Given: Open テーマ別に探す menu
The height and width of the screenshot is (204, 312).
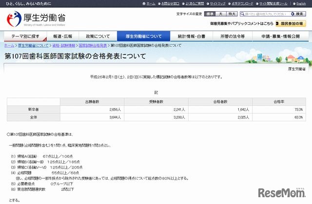Looking at the screenshot, I should tap(25, 37).
